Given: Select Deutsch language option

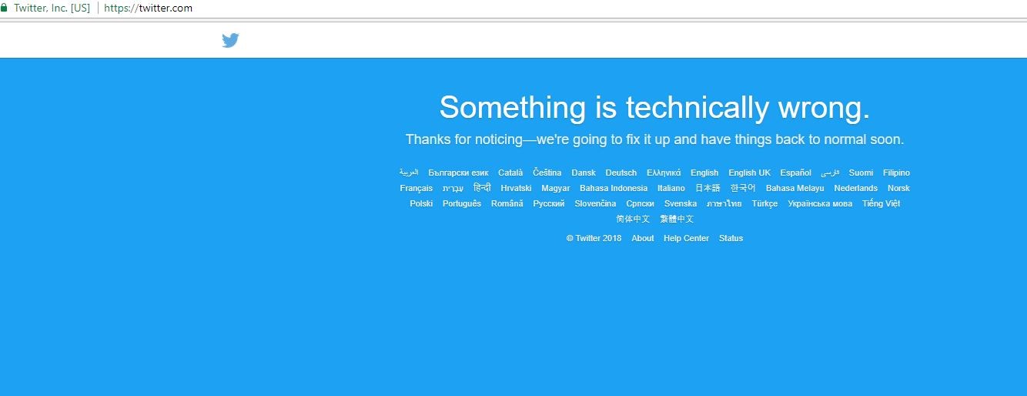Looking at the screenshot, I should (621, 173).
